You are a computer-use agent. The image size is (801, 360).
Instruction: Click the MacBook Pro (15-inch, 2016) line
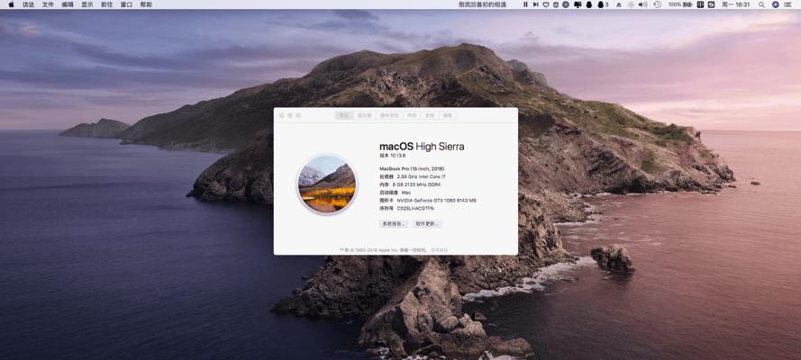412,168
